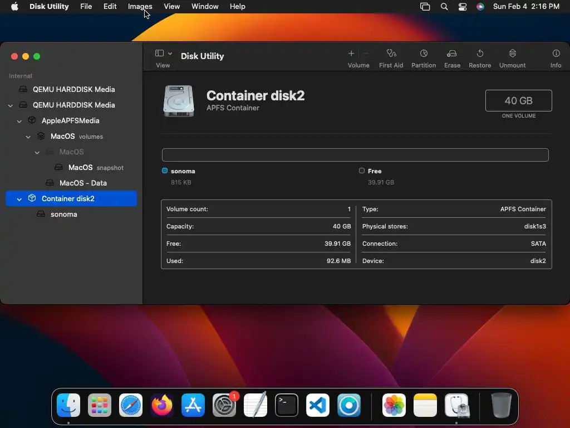Image resolution: width=570 pixels, height=428 pixels.
Task: Open Finder from the Dock
Action: [68, 405]
